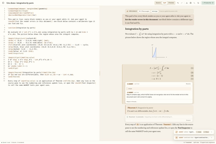Click the first AGENT badge in comment
216x144 pixels.
[130, 84]
